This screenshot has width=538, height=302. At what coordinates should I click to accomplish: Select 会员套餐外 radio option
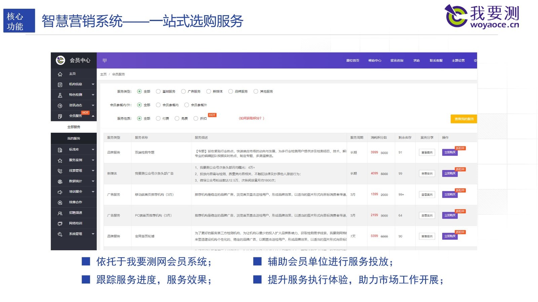pos(186,105)
